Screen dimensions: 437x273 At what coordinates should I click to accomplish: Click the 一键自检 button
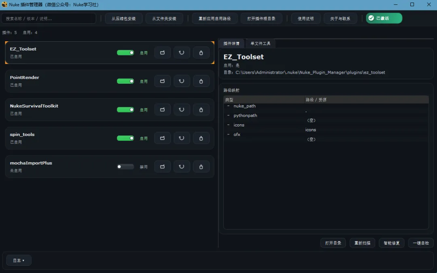tap(421, 243)
